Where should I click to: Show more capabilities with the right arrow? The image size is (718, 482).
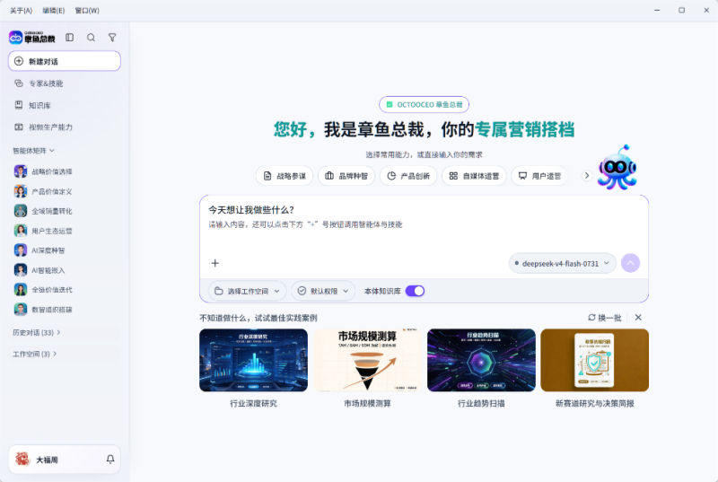587,176
